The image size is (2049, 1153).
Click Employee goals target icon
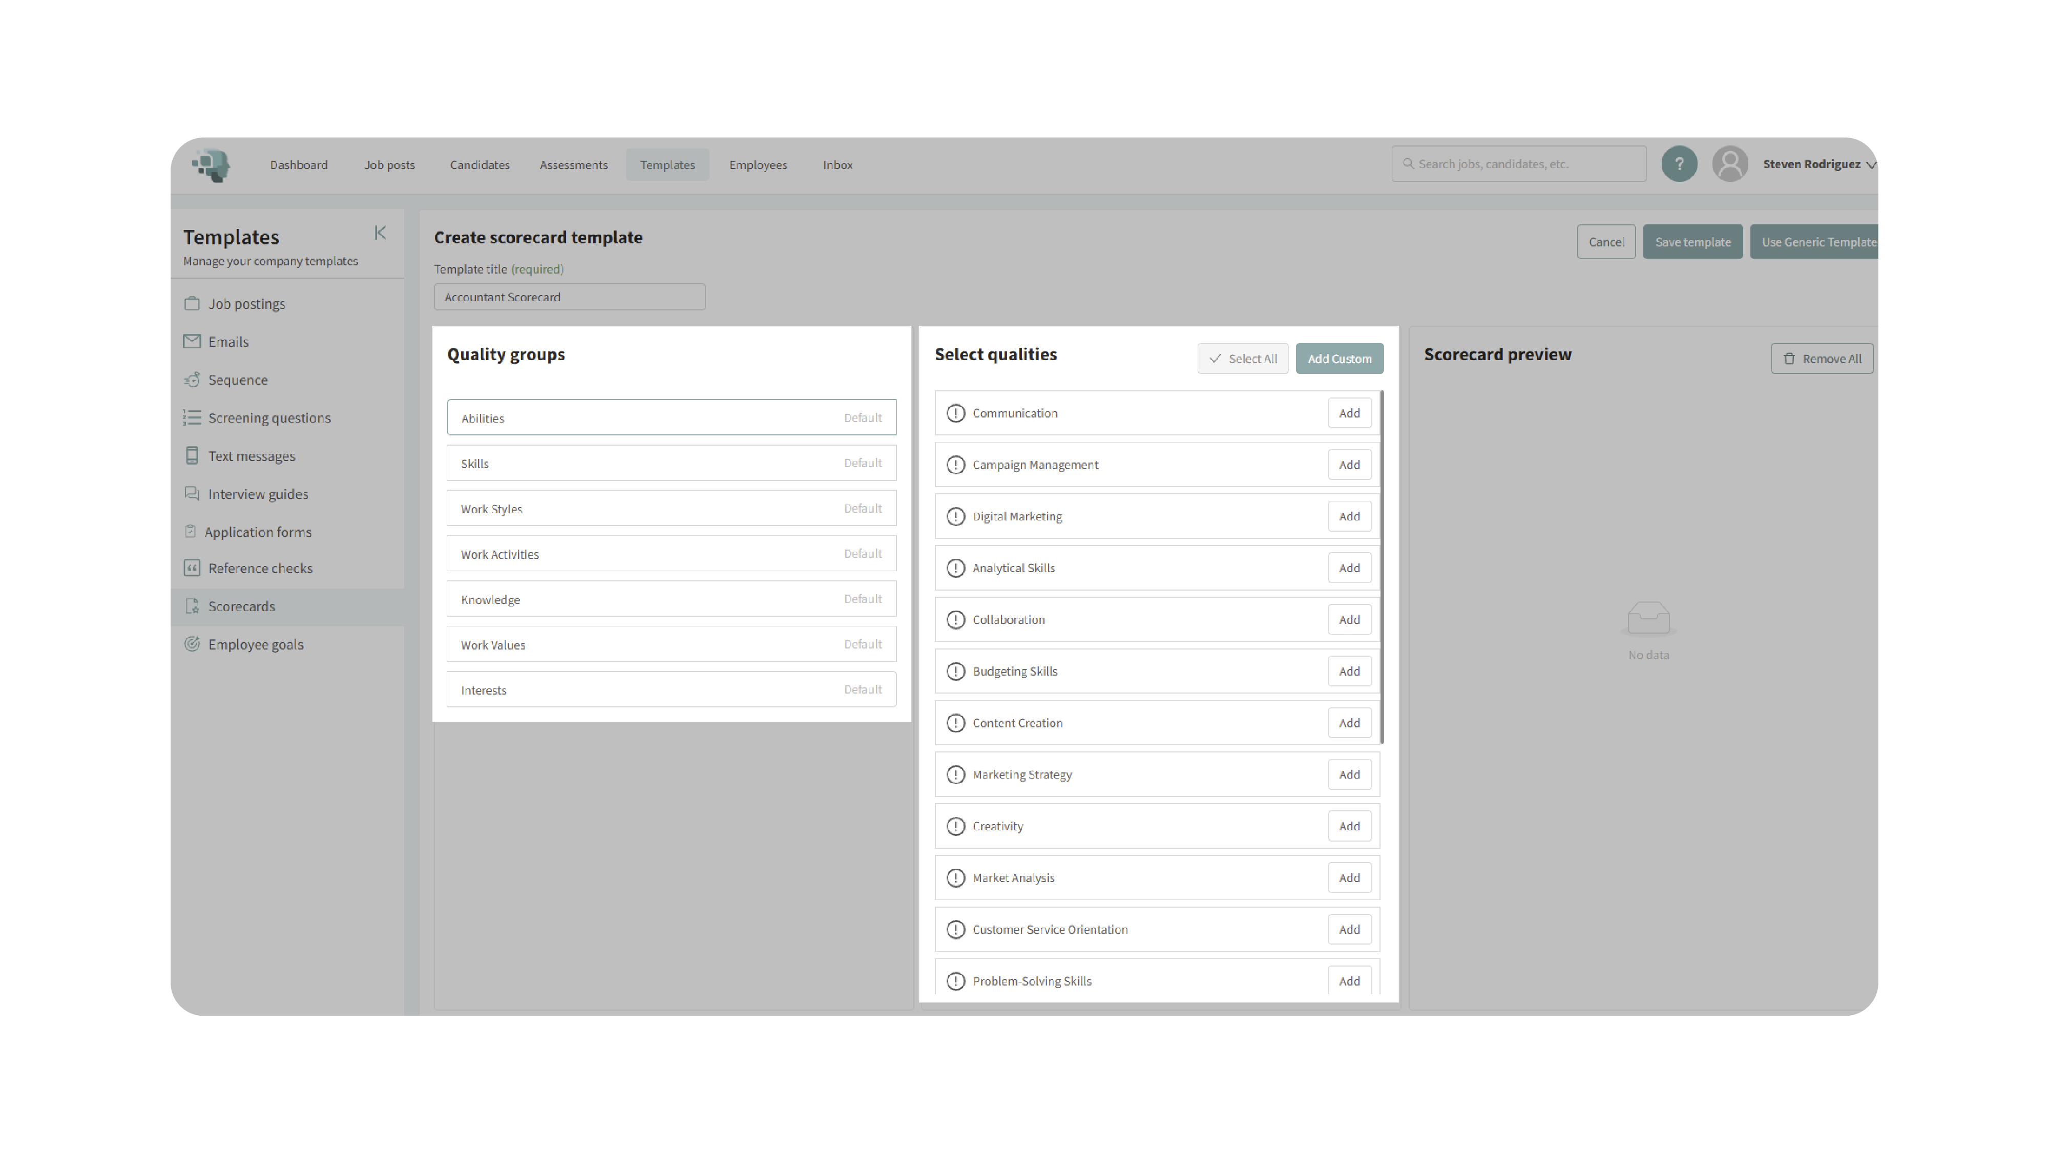pos(192,644)
